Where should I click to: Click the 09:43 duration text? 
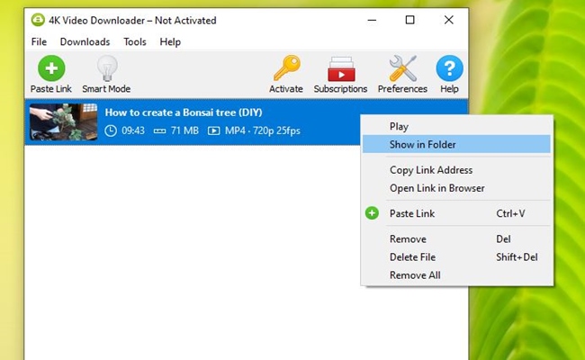(133, 130)
